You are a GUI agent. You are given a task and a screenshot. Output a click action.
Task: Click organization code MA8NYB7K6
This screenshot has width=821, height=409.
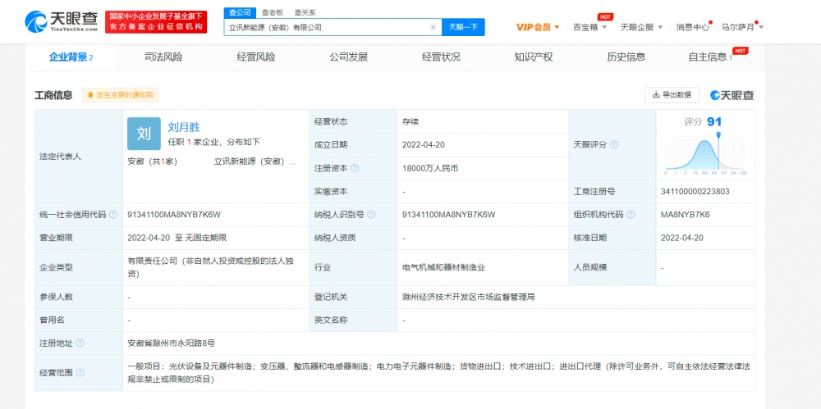pyautogui.click(x=686, y=215)
